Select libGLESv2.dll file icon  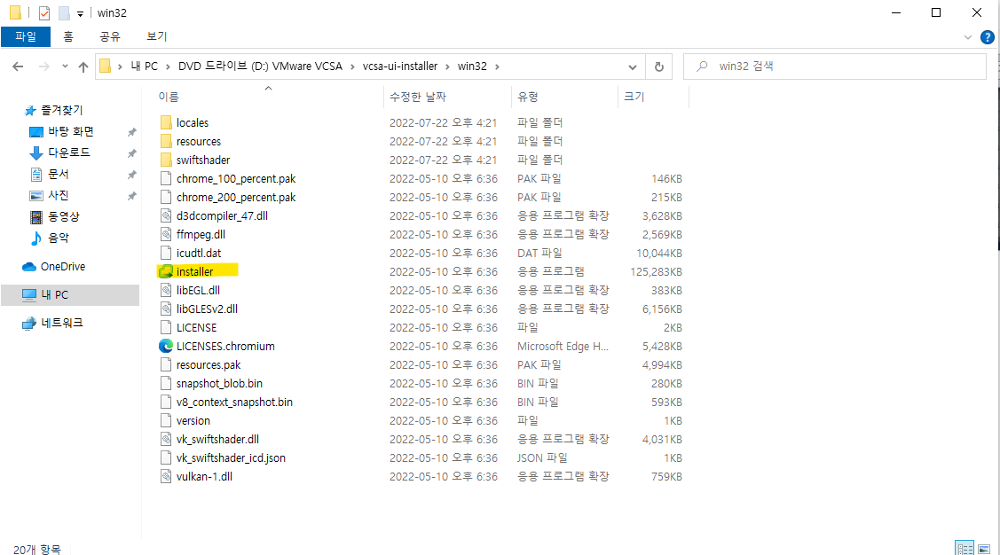tap(166, 309)
